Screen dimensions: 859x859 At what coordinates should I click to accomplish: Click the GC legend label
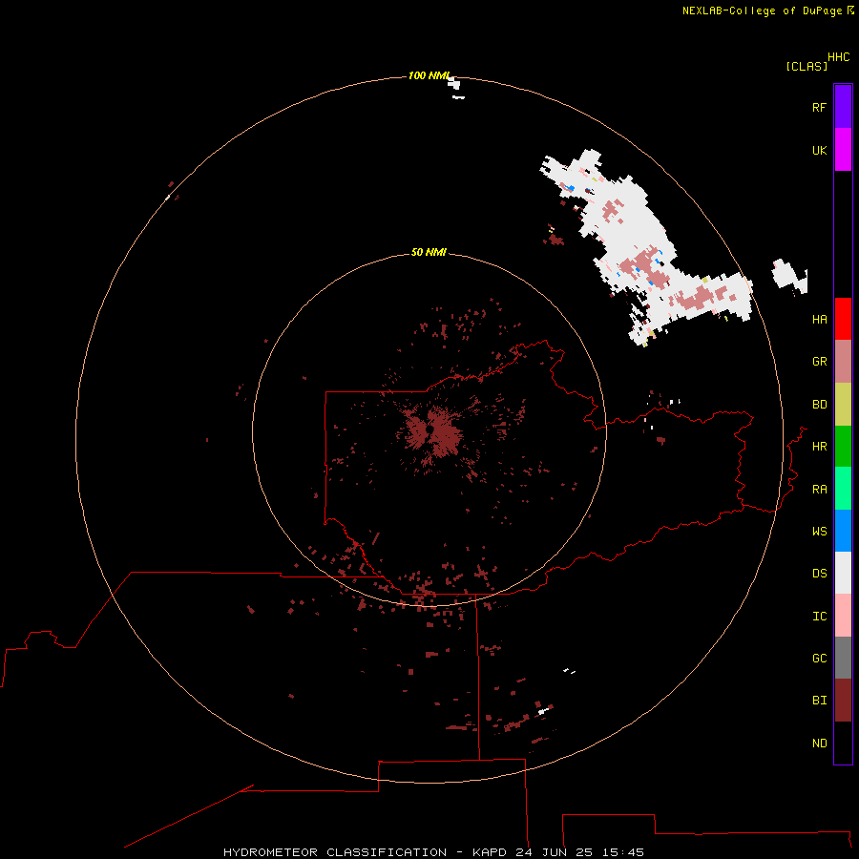pos(819,659)
